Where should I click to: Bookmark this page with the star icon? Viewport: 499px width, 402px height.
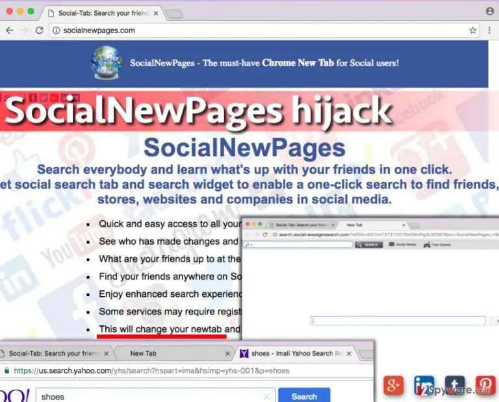click(472, 31)
